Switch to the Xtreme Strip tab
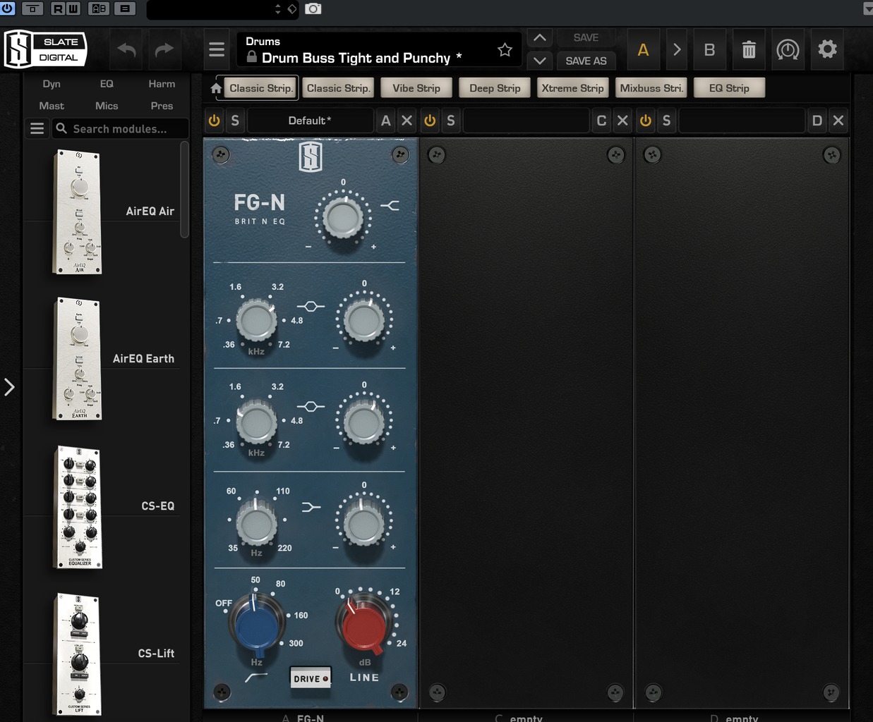Screen dimensions: 873x722 572,88
